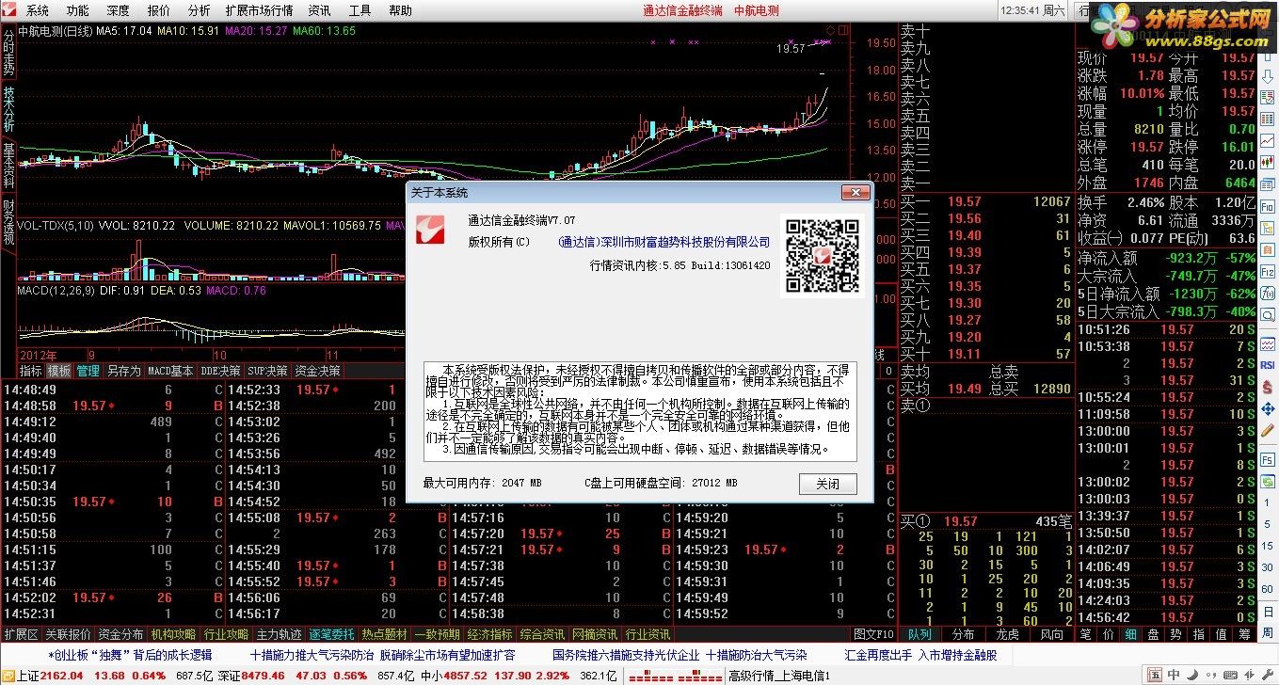
Task: Select the SUP决策 template tab
Action: tap(267, 372)
